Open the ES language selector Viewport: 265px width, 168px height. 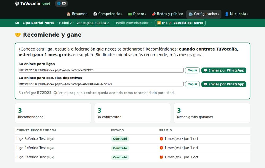pos(61,3)
